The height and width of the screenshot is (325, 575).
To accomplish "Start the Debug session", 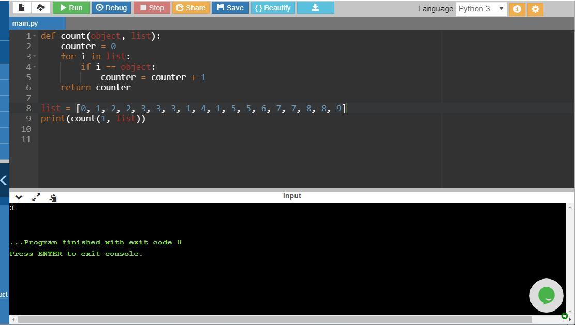I will [x=111, y=8].
